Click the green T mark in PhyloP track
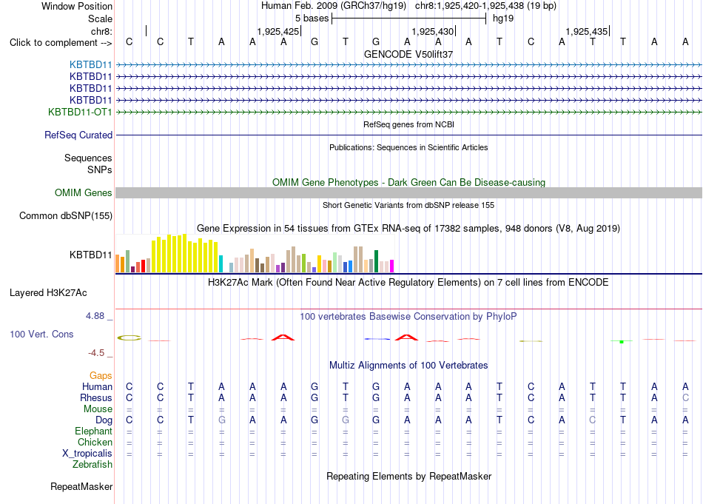The image size is (703, 504). (622, 342)
